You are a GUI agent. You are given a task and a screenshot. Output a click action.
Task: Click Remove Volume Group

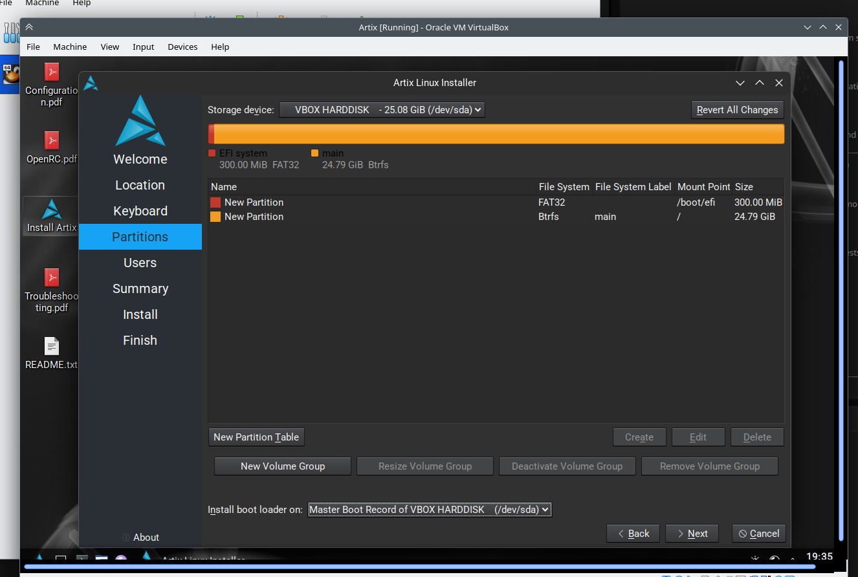[710, 466]
